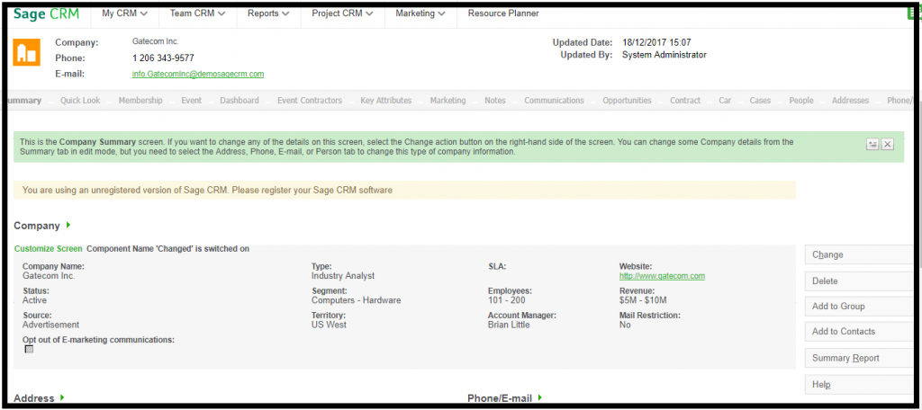922x410 pixels.
Task: Click the Change action button
Action: click(x=858, y=255)
